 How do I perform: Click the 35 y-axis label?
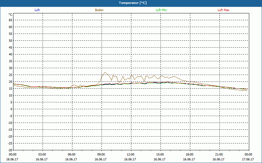[10, 61]
